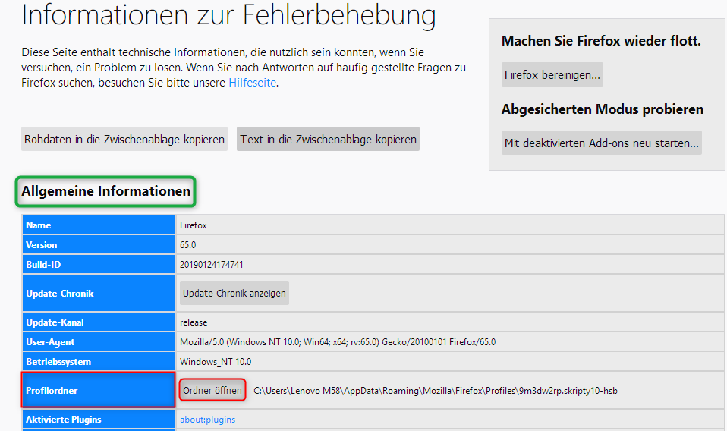
Task: Click Mit deaktivierten Add-ons neu starten
Action: (x=601, y=143)
